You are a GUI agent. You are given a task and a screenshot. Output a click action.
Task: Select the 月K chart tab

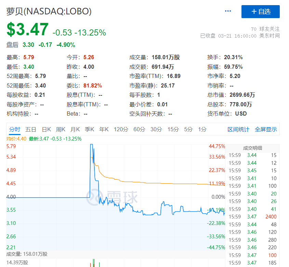pyautogui.click(x=75, y=130)
